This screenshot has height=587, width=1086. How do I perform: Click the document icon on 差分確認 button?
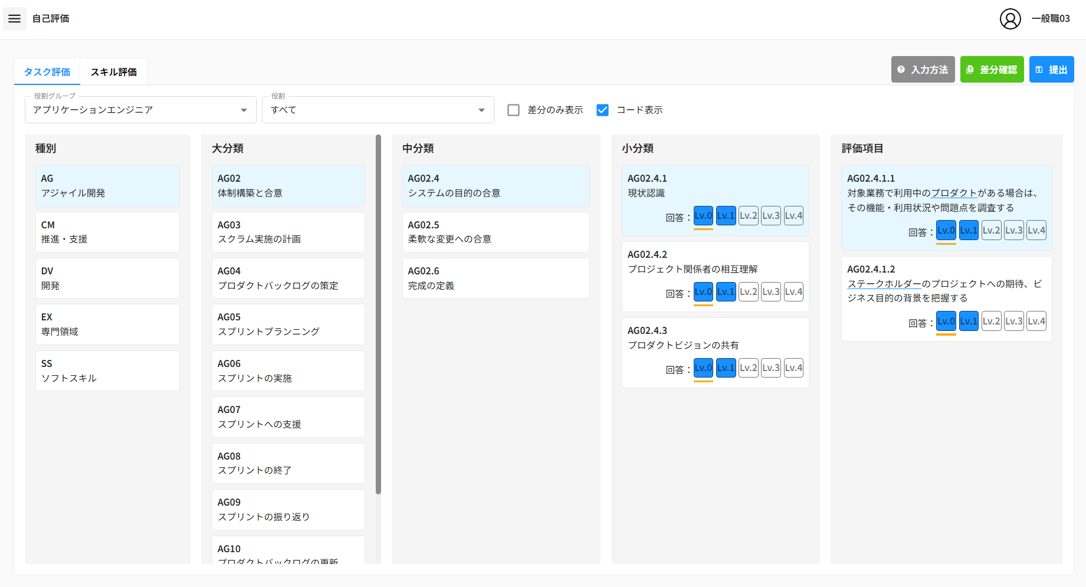[970, 70]
